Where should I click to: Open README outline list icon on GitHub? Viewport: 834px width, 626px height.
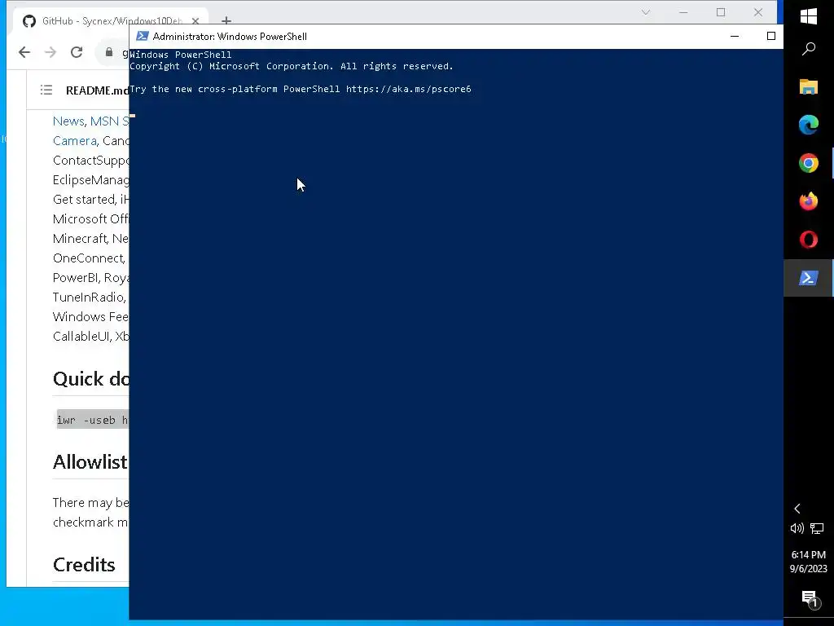[46, 90]
